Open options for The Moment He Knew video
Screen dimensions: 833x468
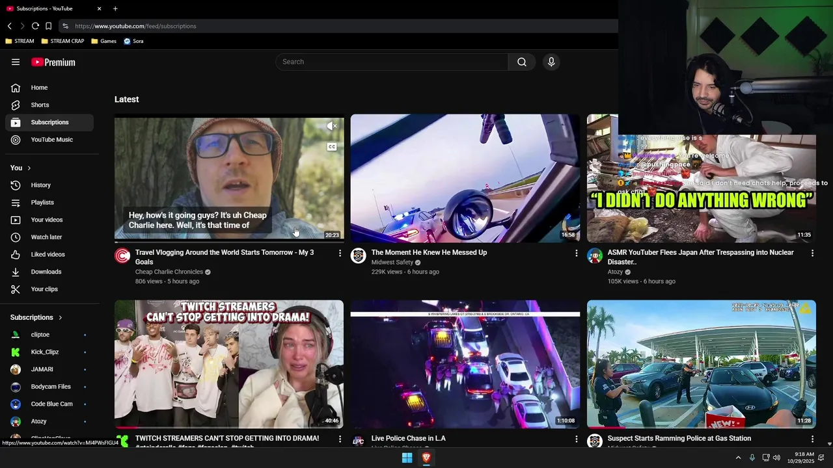pyautogui.click(x=576, y=253)
